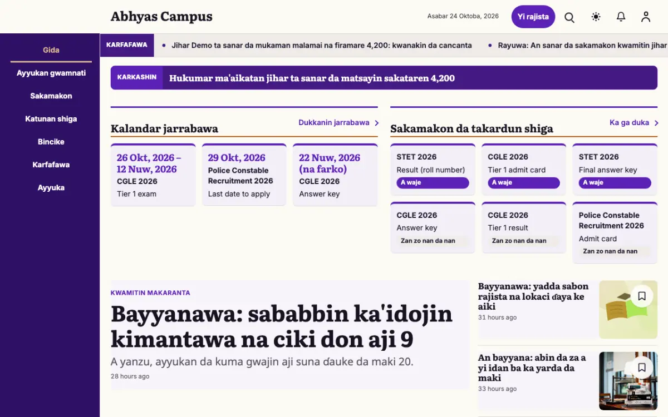
Task: Click A waje on CGLE Tier 1 admit card
Action: [x=524, y=183]
